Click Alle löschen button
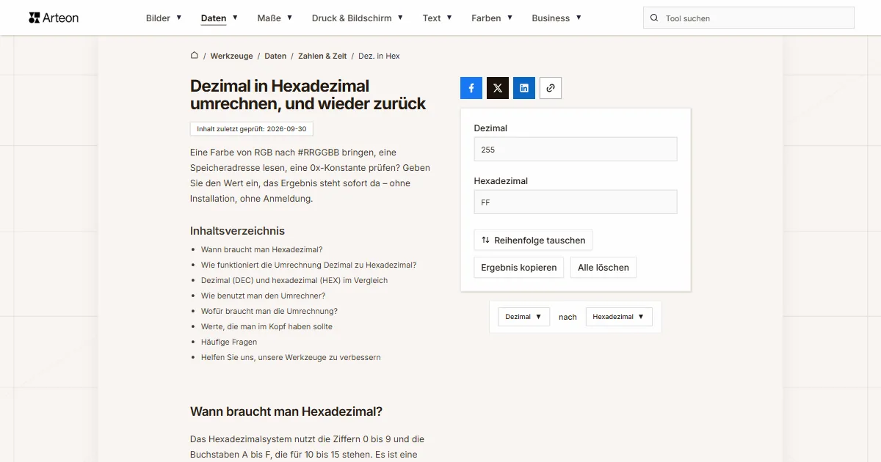Image resolution: width=881 pixels, height=462 pixels. (603, 268)
